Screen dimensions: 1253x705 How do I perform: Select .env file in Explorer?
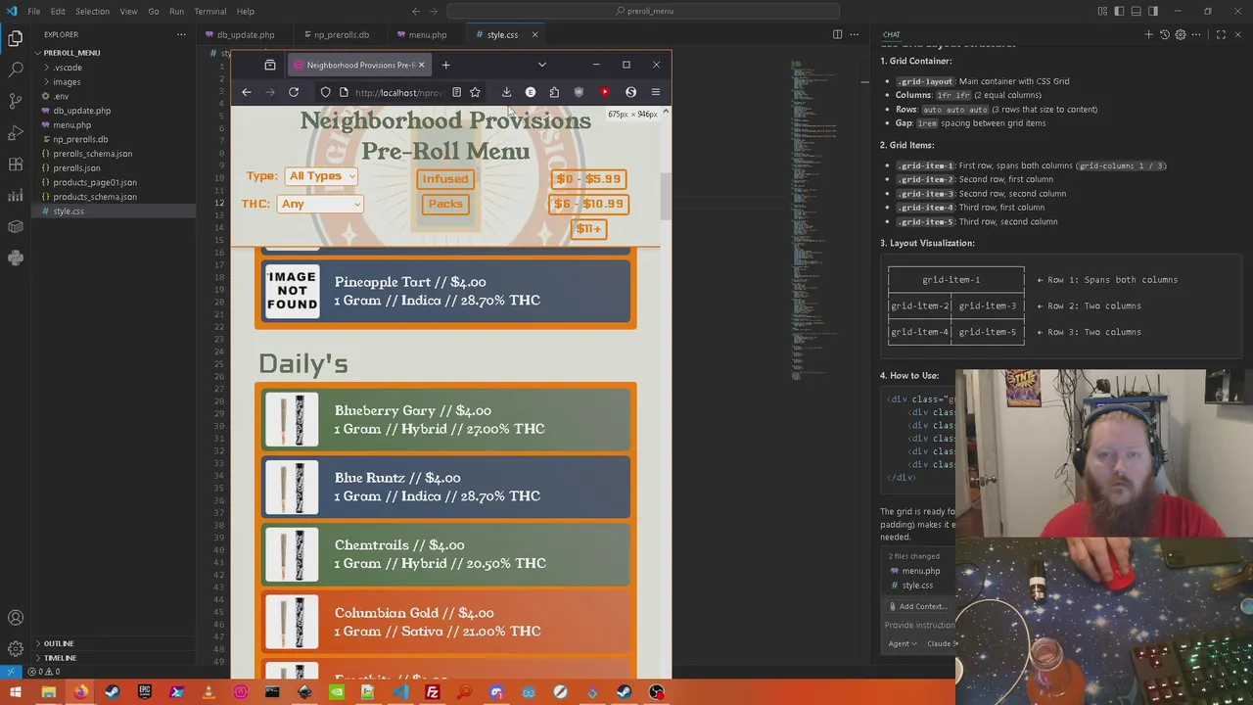61,96
